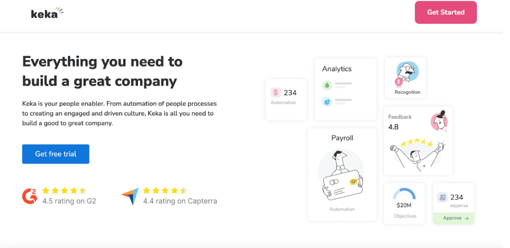The image size is (510, 248).
Task: Click the pink dollar Automation icon
Action: pos(275,93)
